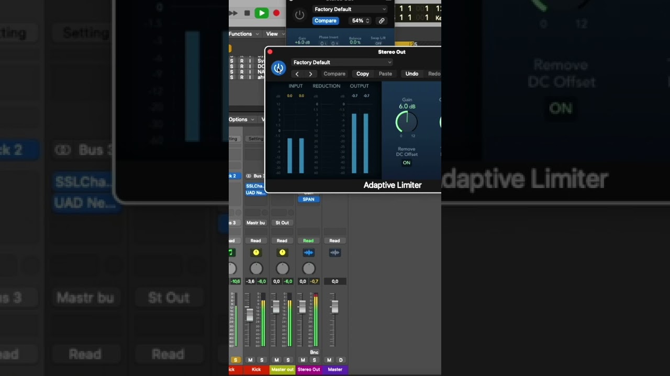Mute the Master channel
This screenshot has width=670, height=376.
pyautogui.click(x=329, y=360)
